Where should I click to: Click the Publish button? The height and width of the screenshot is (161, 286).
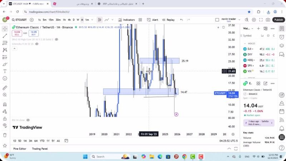(x=278, y=20)
